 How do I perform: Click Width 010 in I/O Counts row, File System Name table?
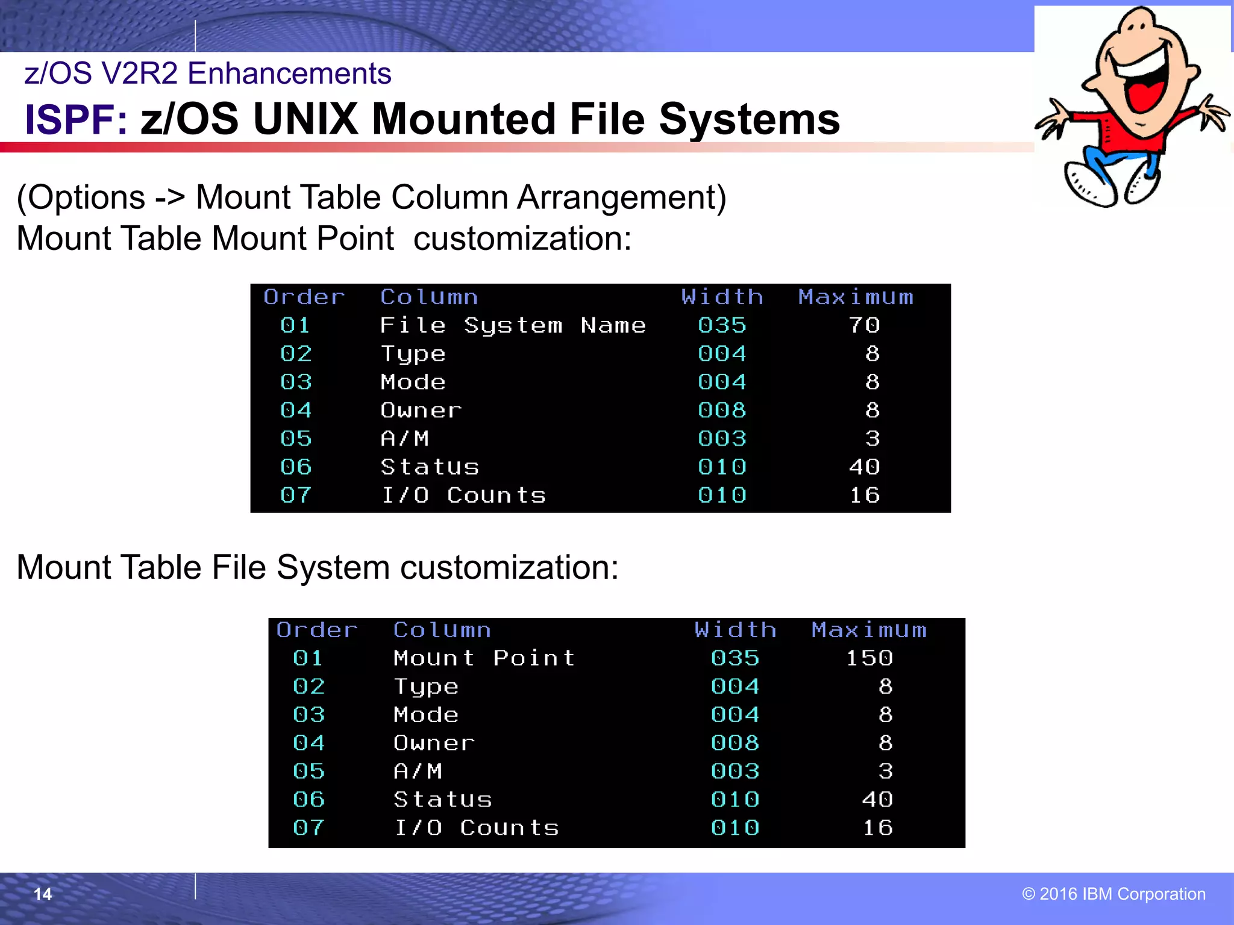pyautogui.click(x=722, y=495)
